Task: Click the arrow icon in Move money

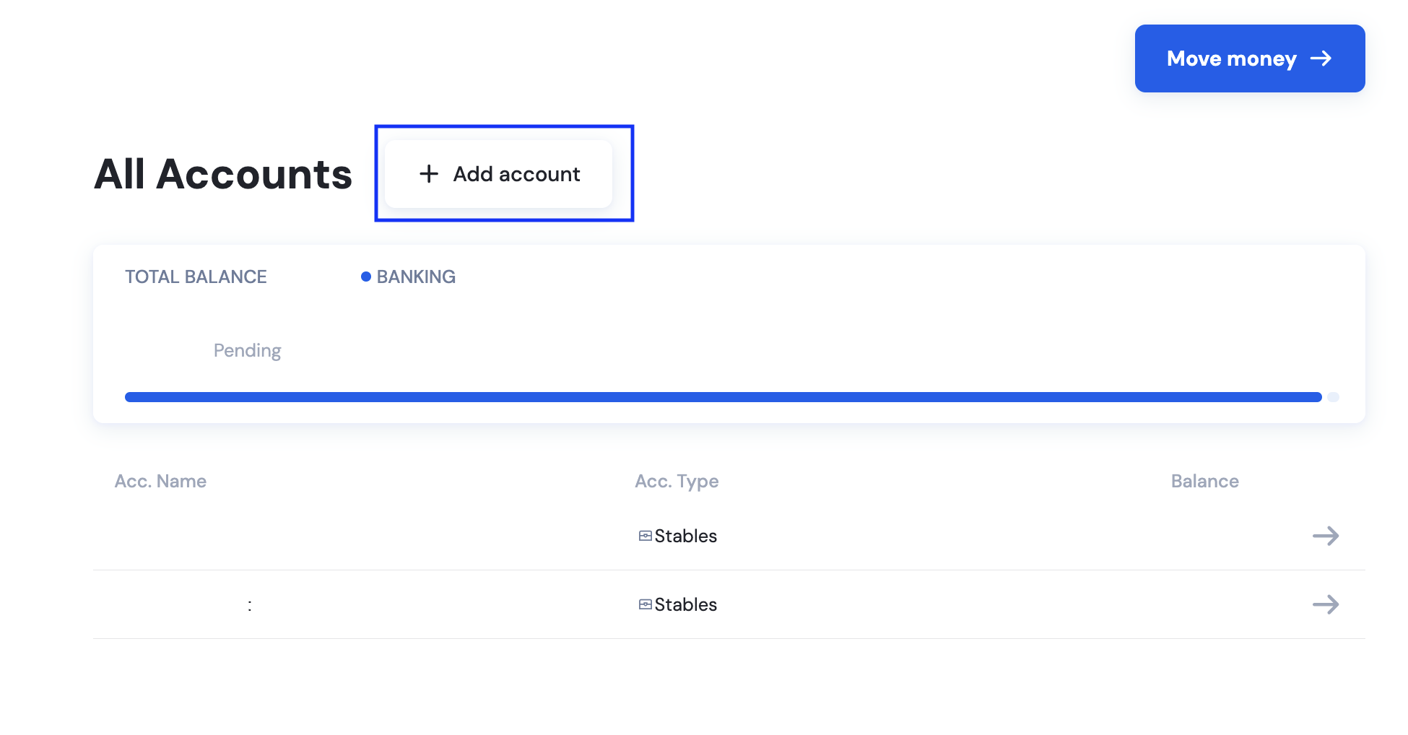Action: (1321, 58)
